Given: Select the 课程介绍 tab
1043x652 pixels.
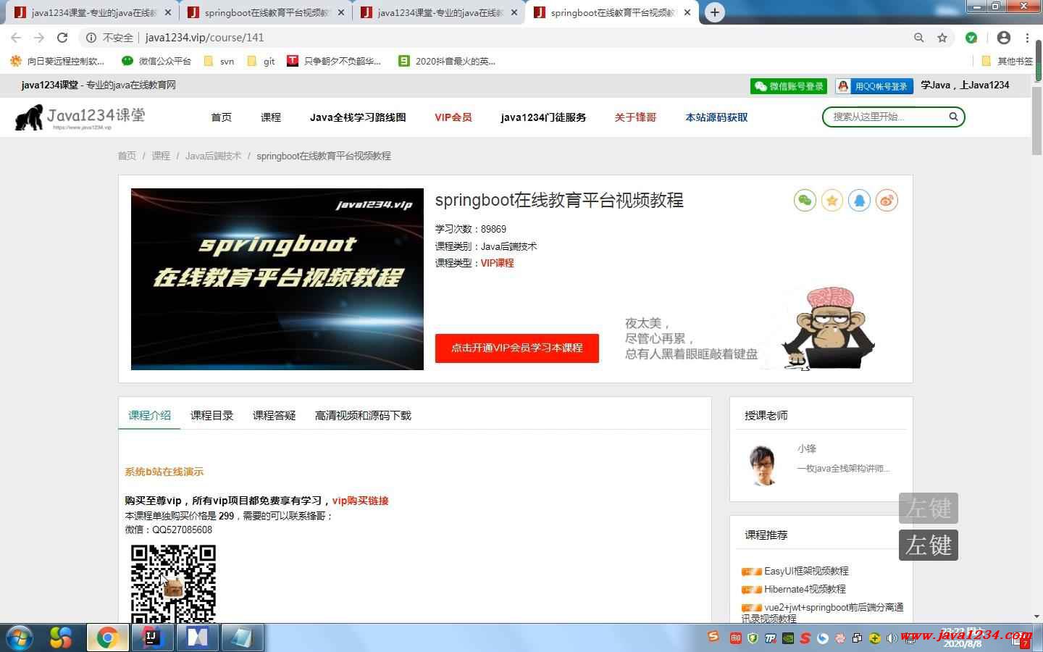Looking at the screenshot, I should [x=150, y=415].
